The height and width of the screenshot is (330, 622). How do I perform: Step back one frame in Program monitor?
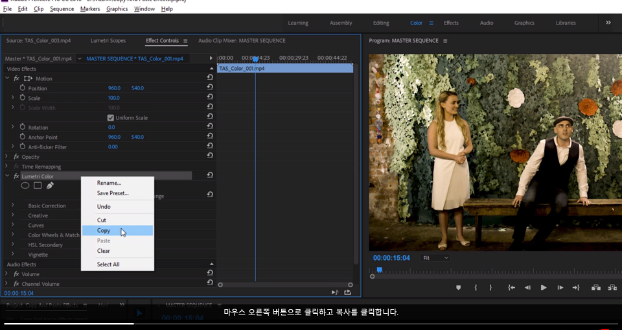(x=527, y=287)
